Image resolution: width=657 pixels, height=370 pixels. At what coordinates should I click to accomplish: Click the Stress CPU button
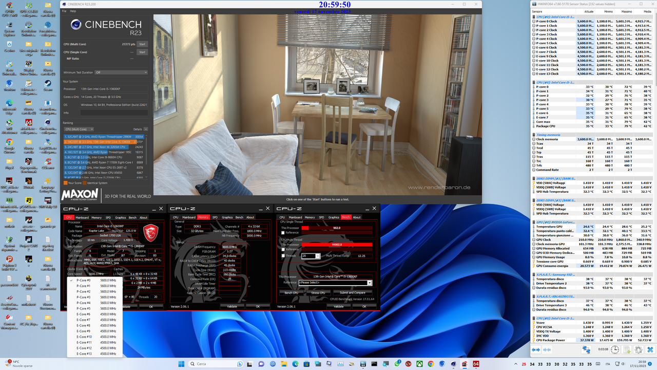click(319, 293)
